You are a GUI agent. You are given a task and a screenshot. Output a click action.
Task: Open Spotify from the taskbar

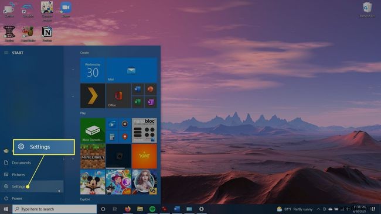pos(152,209)
